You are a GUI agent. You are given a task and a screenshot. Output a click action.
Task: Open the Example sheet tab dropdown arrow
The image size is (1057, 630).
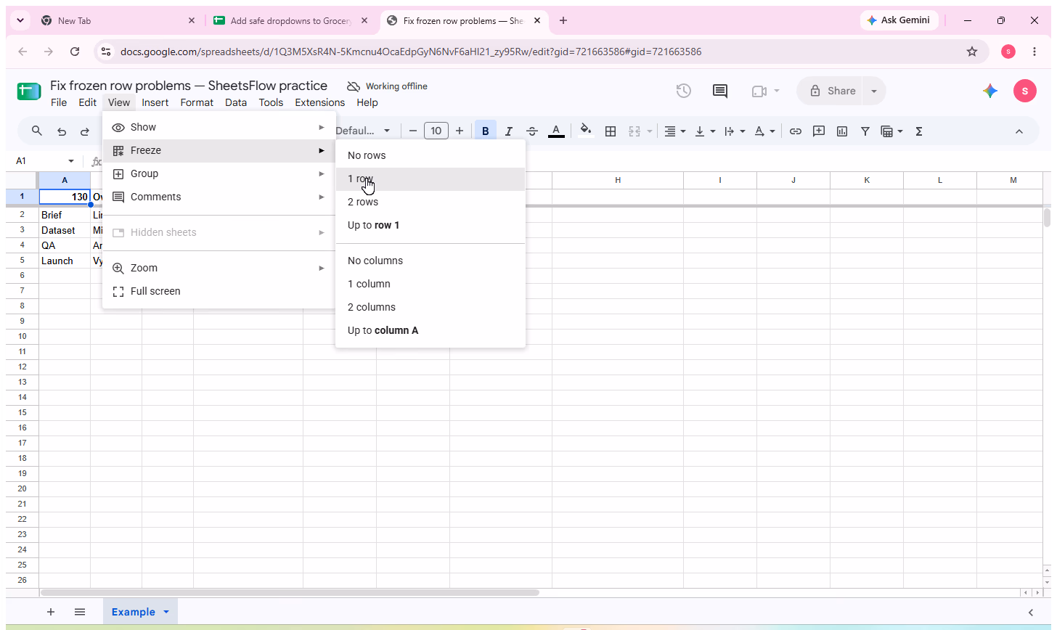tap(166, 612)
